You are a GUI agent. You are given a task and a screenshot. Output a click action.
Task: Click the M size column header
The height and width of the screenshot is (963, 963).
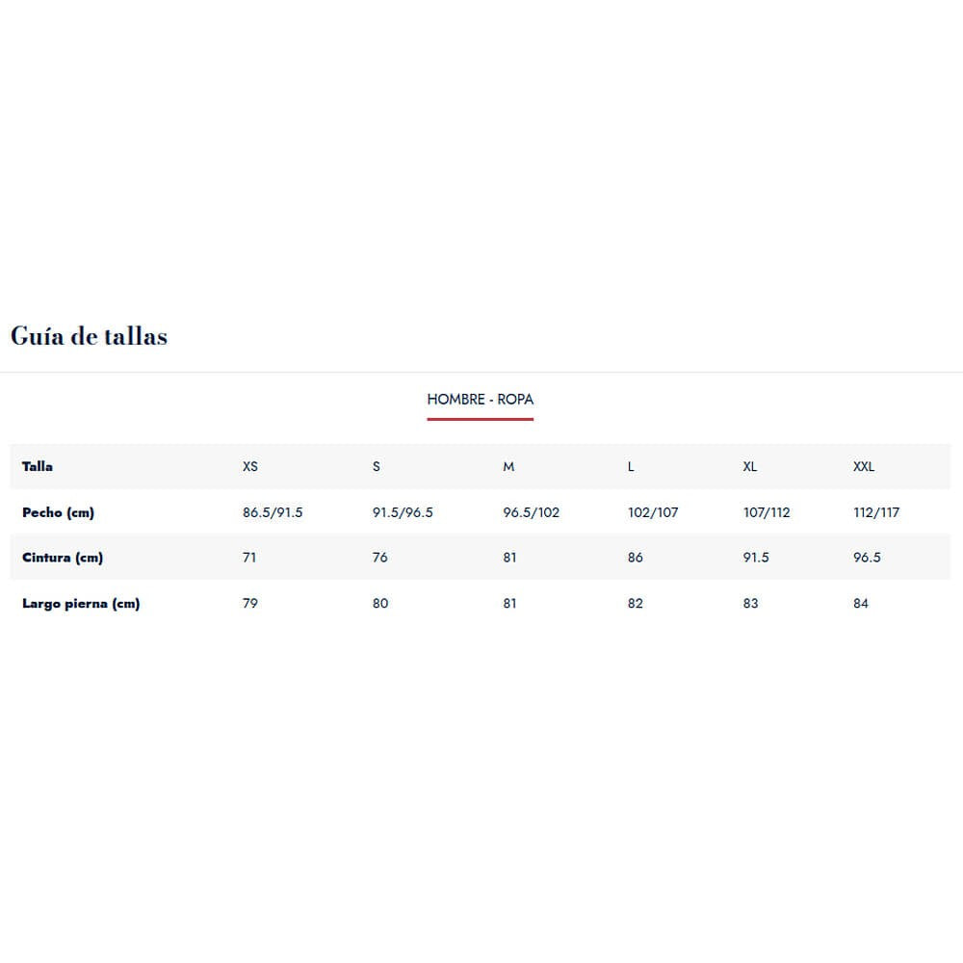coord(508,467)
